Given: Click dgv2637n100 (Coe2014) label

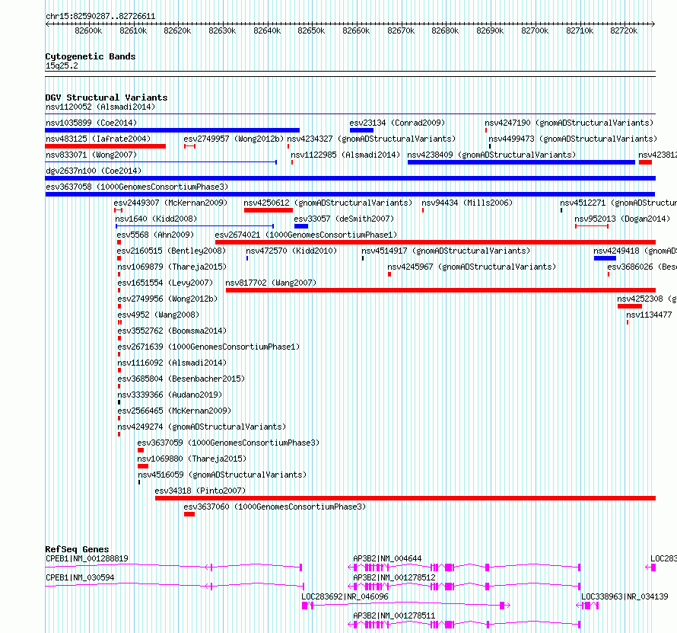Looking at the screenshot, I should tap(94, 171).
